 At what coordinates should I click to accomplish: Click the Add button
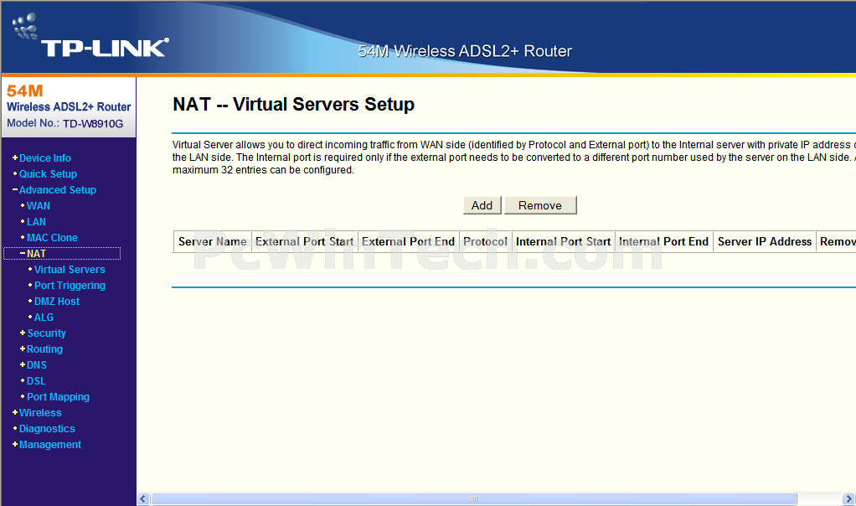[x=482, y=205]
